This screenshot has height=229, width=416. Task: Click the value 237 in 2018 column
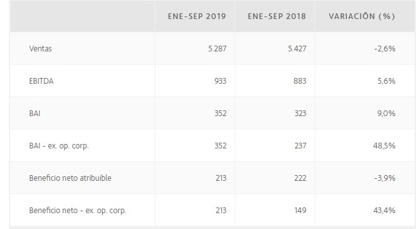point(301,146)
